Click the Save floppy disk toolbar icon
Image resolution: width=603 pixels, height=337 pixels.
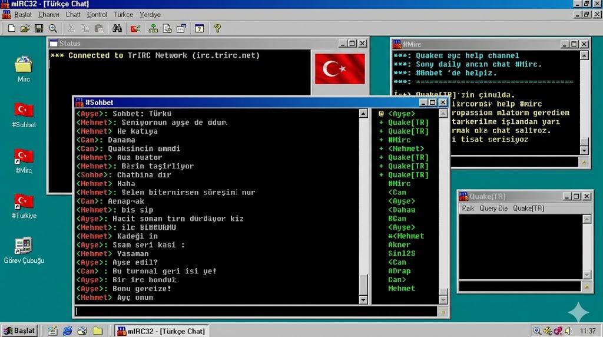click(x=39, y=28)
